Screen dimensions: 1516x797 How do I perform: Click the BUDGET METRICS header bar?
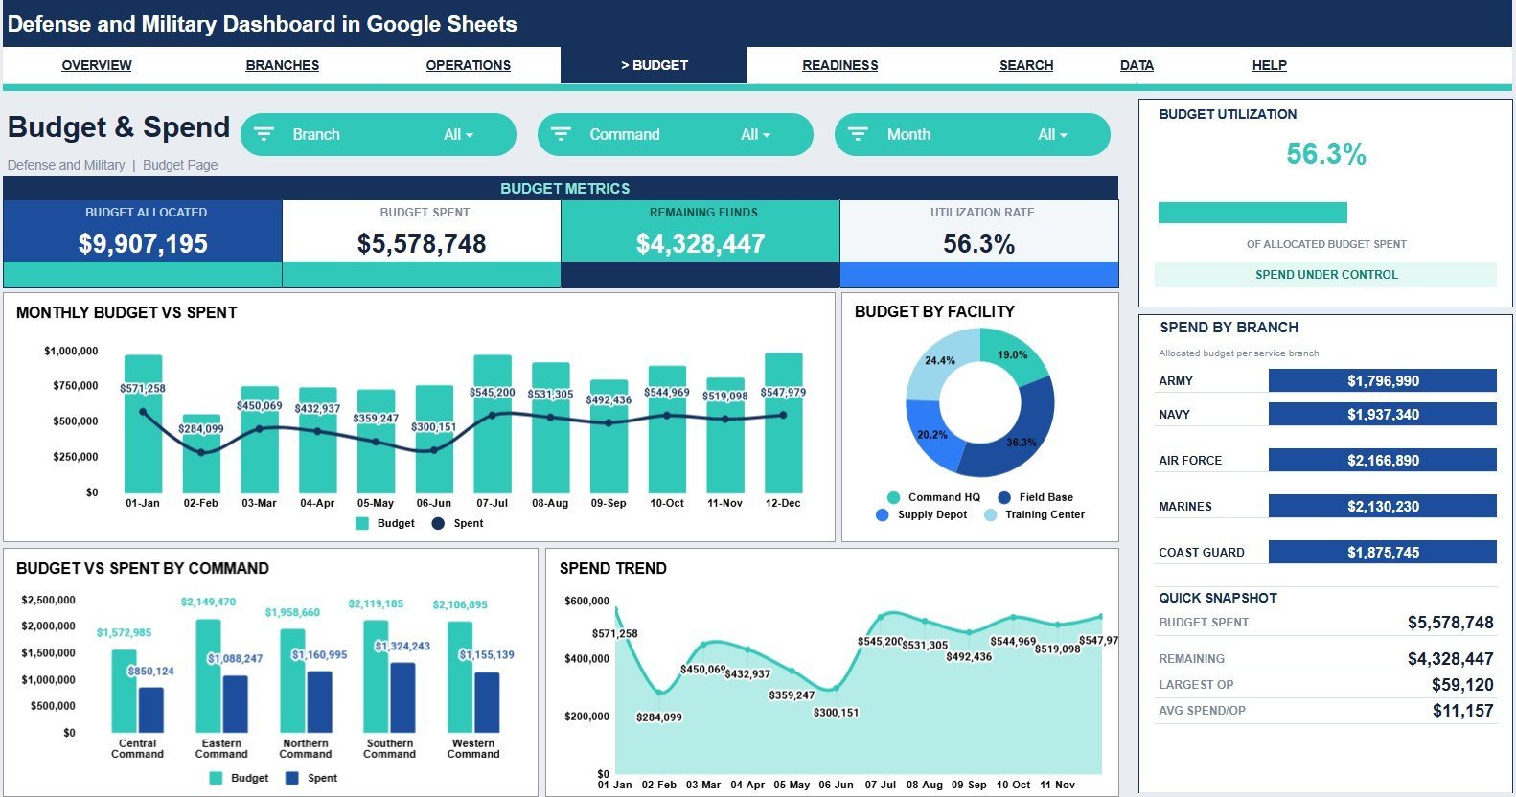561,189
